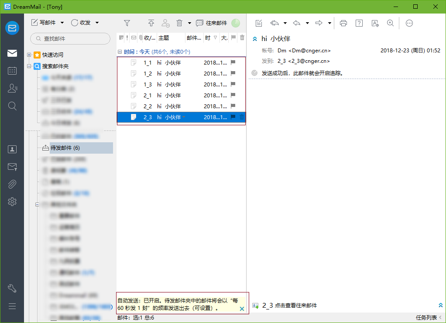Expand the 往来邮件 panel chevron at bottom right
Image resolution: width=446 pixels, height=323 pixels.
pos(440,305)
